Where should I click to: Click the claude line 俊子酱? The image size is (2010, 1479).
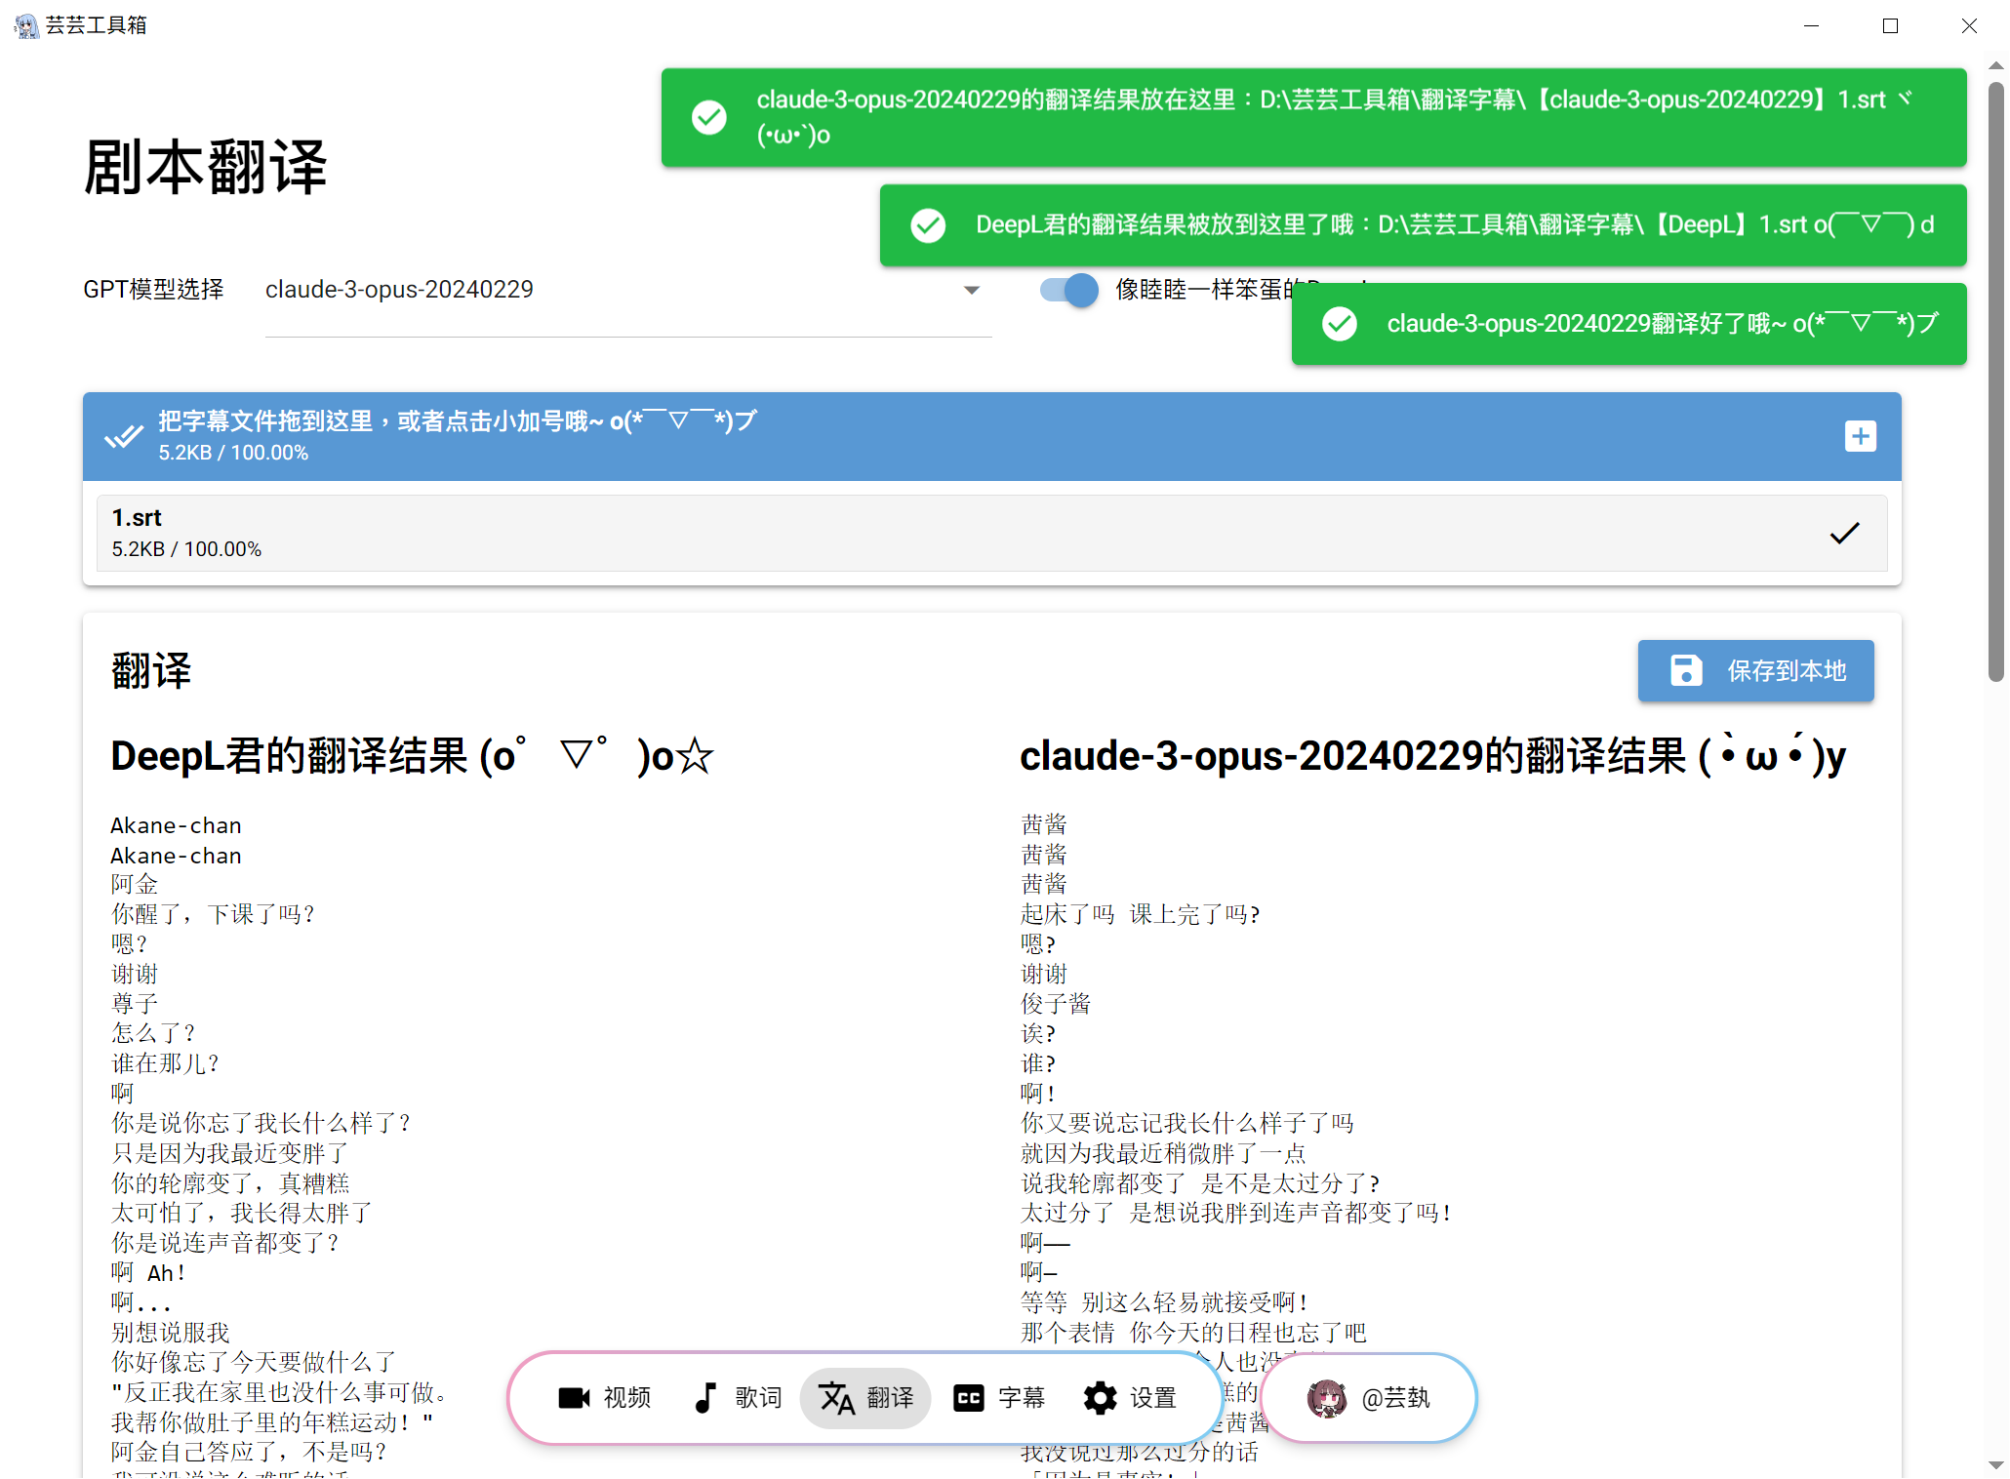1056,1004
